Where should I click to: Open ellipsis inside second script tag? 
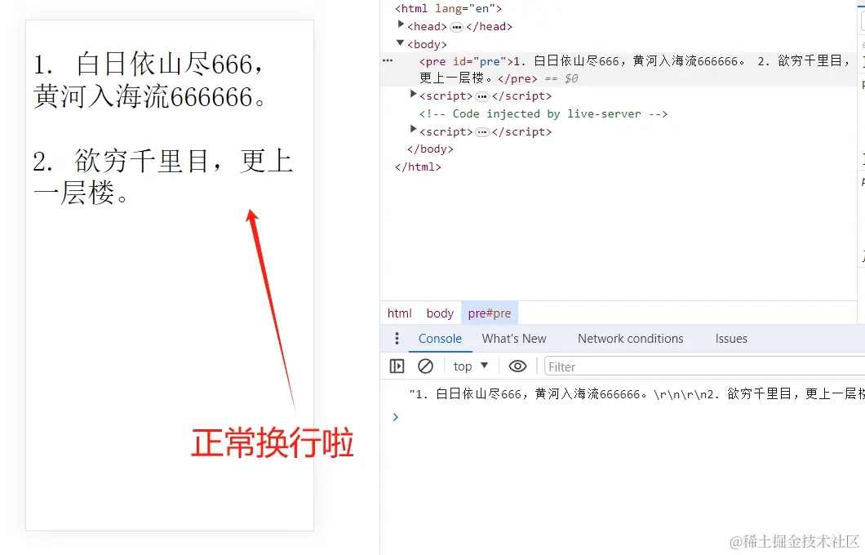[482, 132]
